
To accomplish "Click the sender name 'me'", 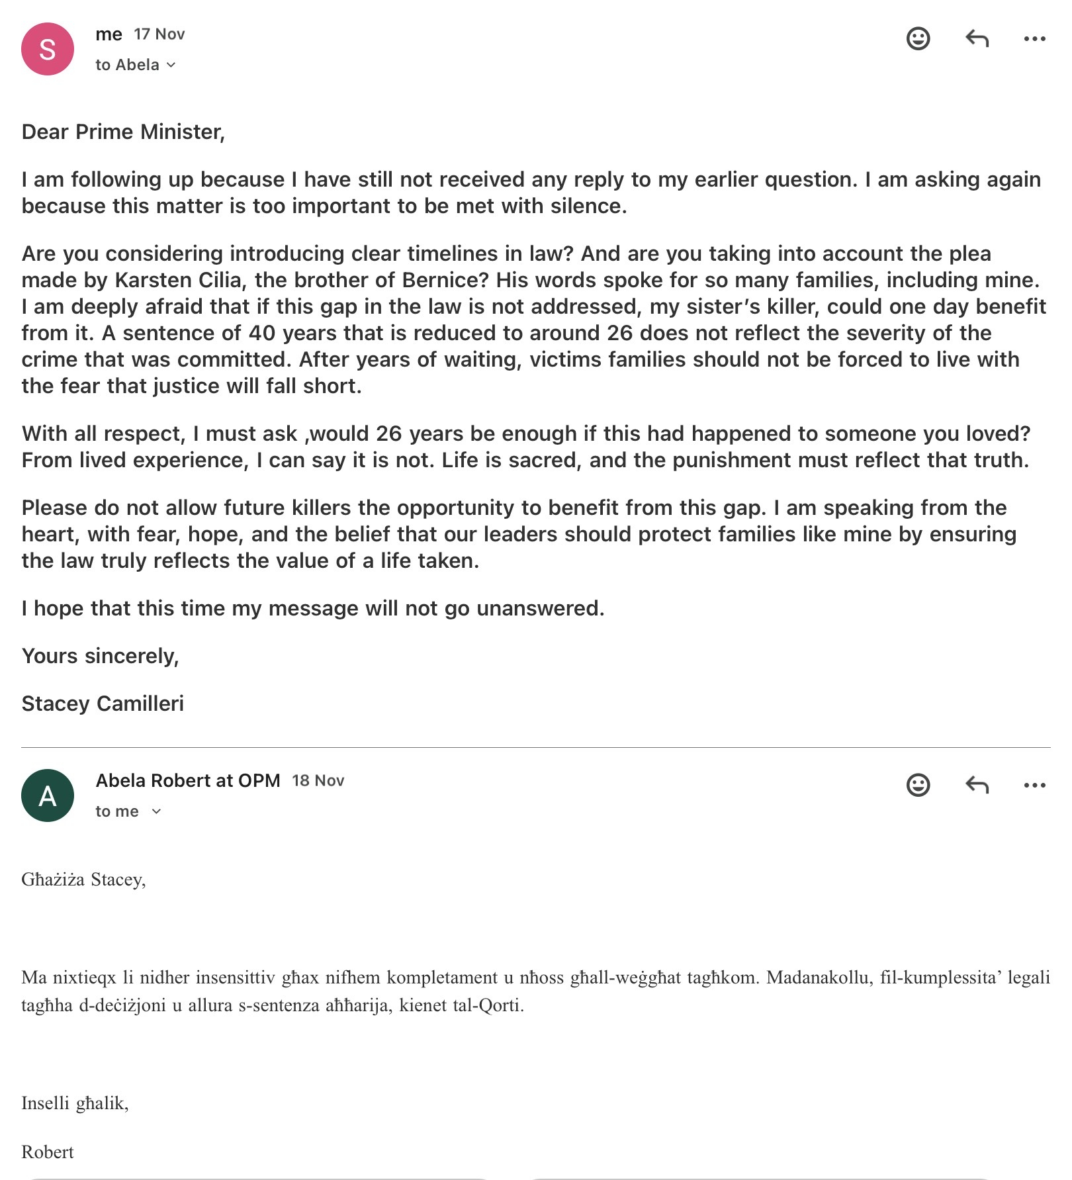I will pos(108,33).
